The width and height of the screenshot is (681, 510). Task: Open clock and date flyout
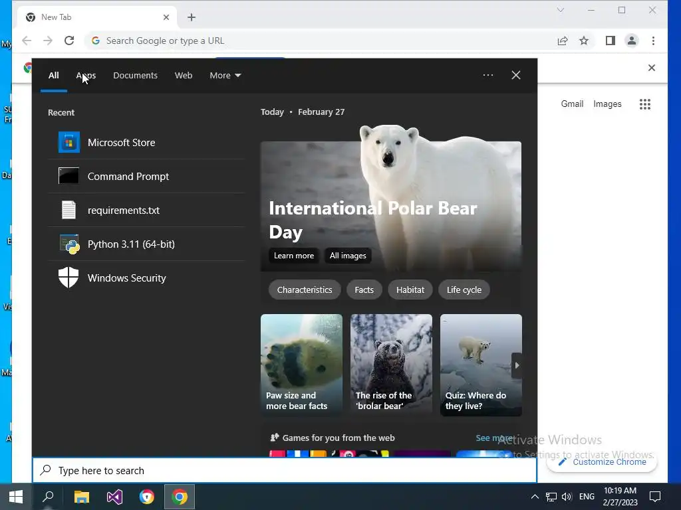click(x=620, y=497)
